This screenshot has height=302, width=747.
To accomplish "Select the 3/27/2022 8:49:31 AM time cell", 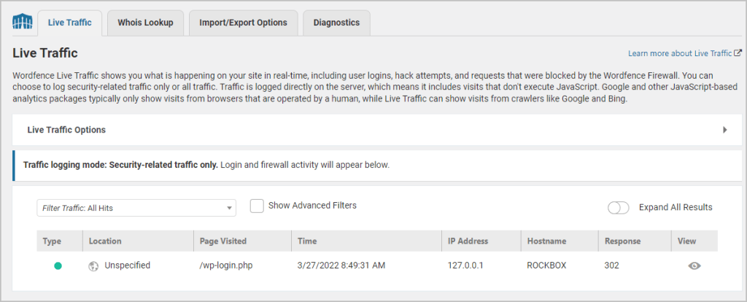I will pos(341,266).
